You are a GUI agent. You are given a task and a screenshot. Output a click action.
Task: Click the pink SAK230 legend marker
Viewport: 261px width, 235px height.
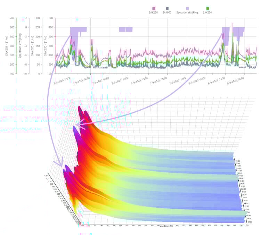153,8
